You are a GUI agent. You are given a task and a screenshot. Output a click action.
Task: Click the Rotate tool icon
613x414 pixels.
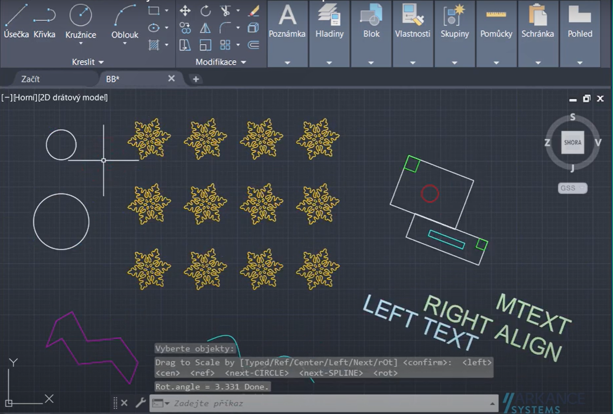tap(205, 10)
